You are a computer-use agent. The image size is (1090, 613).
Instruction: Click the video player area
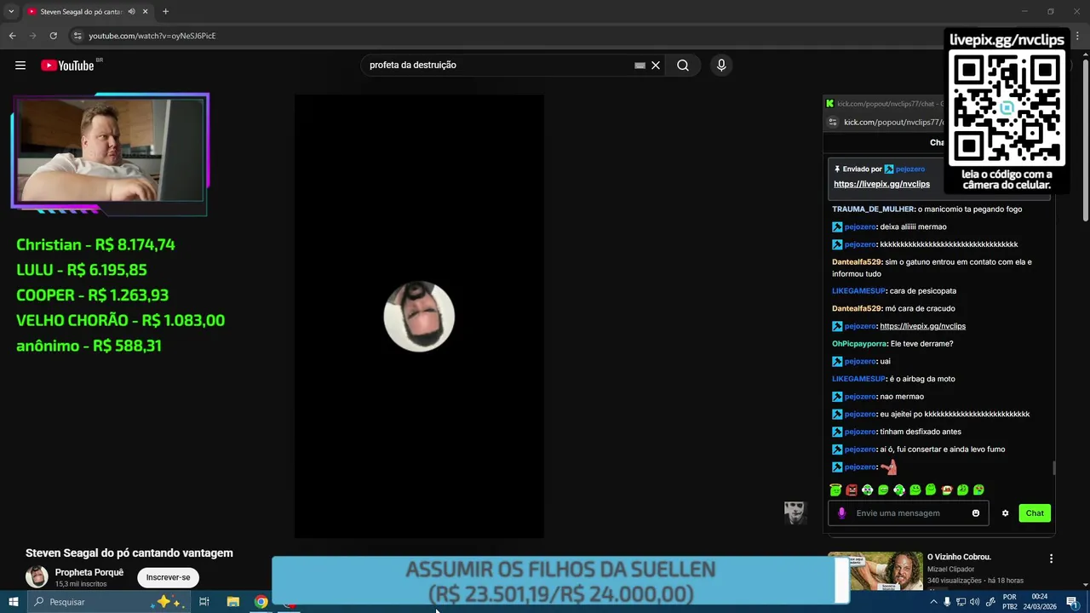(419, 316)
